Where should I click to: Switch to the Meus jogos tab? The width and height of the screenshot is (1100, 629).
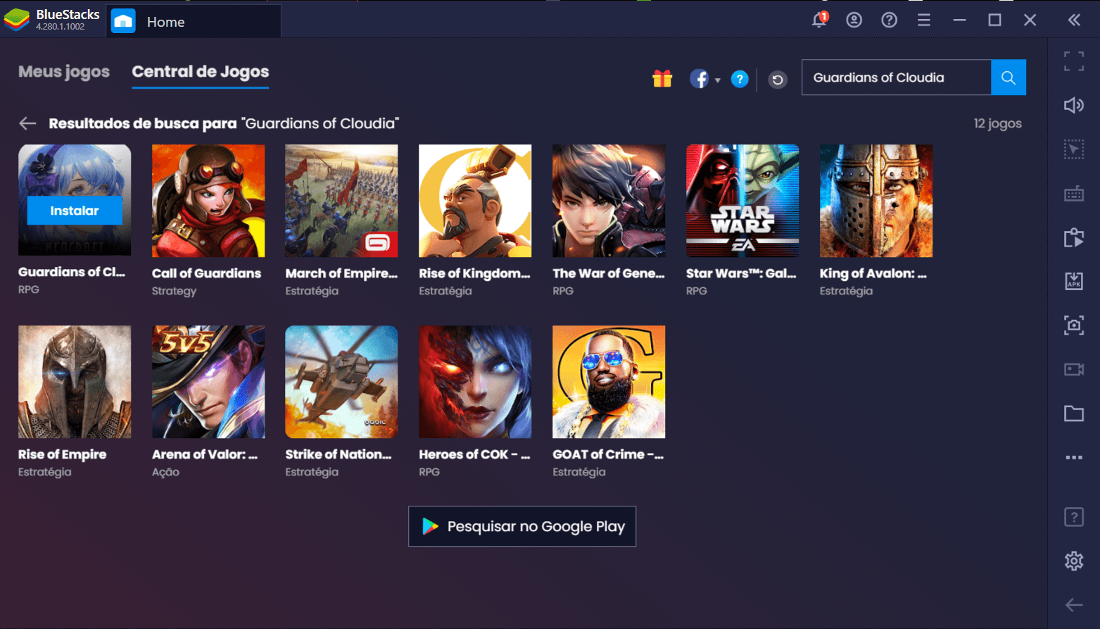(64, 72)
